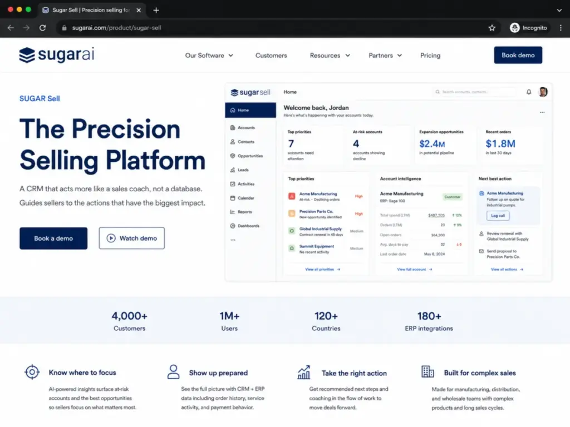
Task: Open View all priorities link
Action: click(322, 270)
